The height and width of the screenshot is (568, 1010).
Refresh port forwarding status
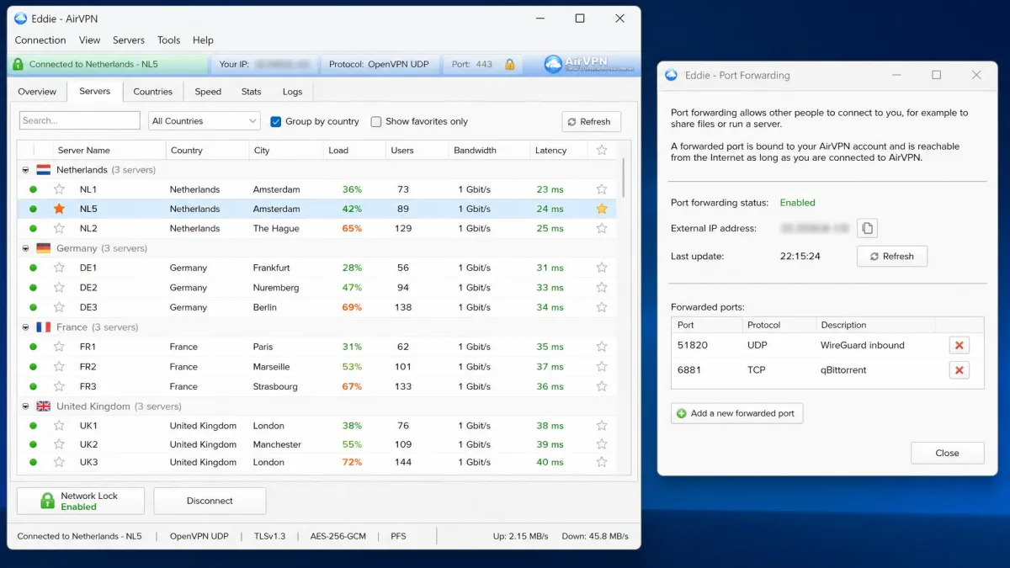[892, 256]
